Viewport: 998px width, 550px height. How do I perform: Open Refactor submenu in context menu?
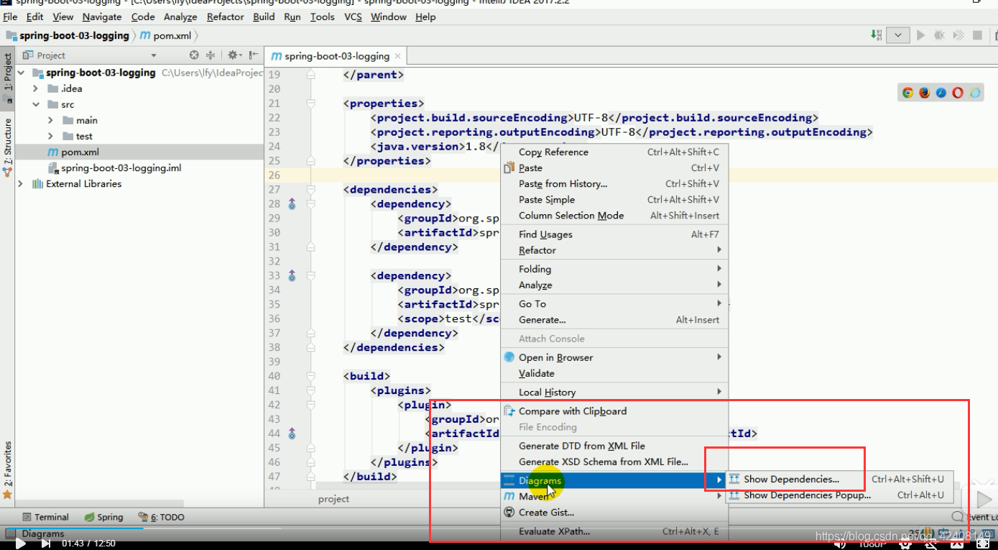pos(614,250)
